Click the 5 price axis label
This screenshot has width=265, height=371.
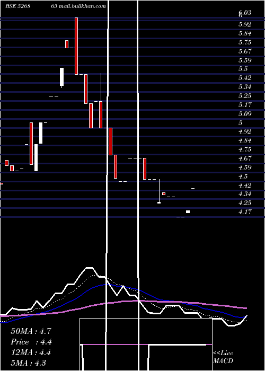(x=241, y=123)
